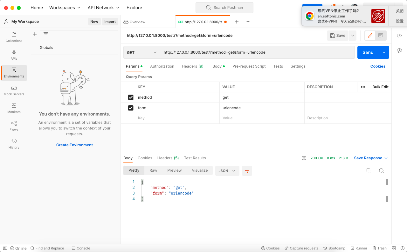407x252 pixels.
Task: Open the Monitors sidebar panel
Action: (14, 108)
